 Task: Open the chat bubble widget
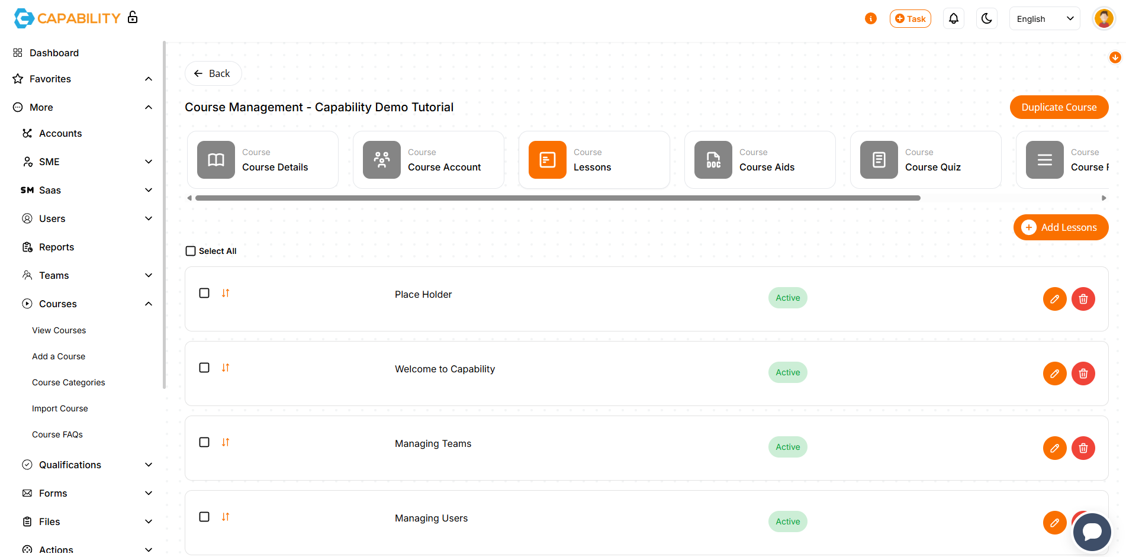tap(1092, 532)
